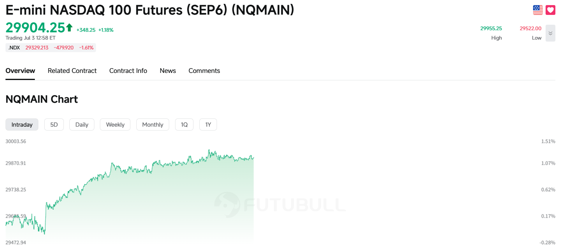564x247 pixels.
Task: Click the US flag market icon
Action: click(538, 10)
